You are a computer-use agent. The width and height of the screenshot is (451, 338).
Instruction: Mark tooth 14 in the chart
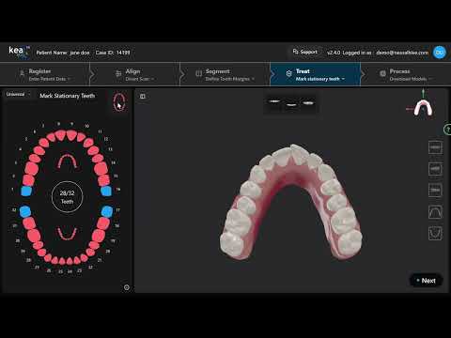pyautogui.click(x=101, y=168)
